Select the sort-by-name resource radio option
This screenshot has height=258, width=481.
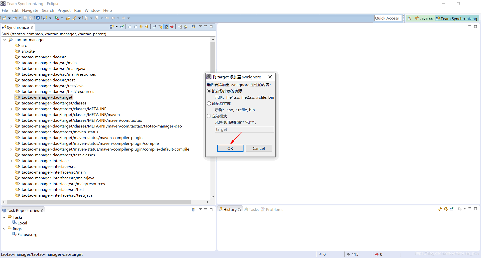[x=209, y=91]
